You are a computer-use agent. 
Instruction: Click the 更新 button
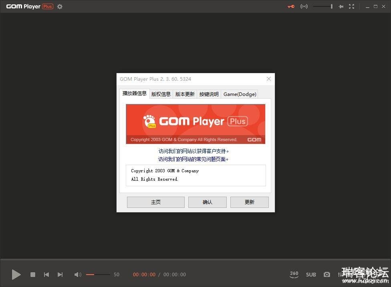[x=250, y=202]
